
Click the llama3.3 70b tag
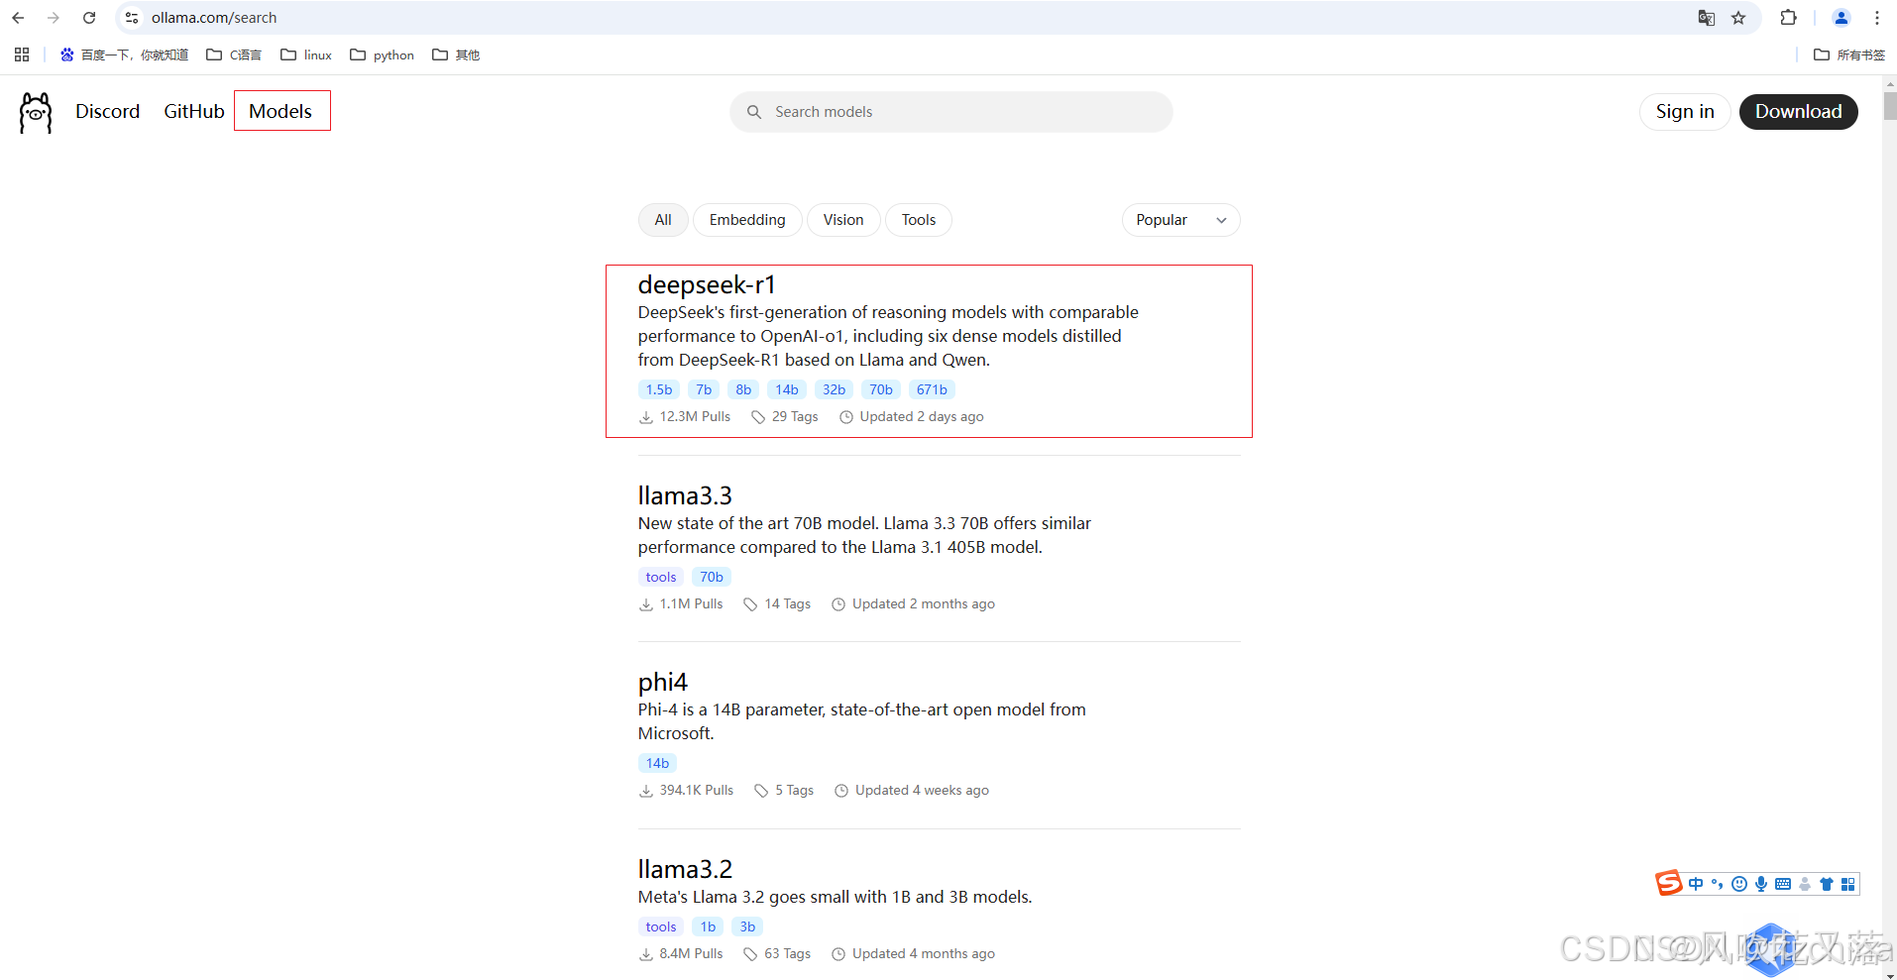(712, 577)
